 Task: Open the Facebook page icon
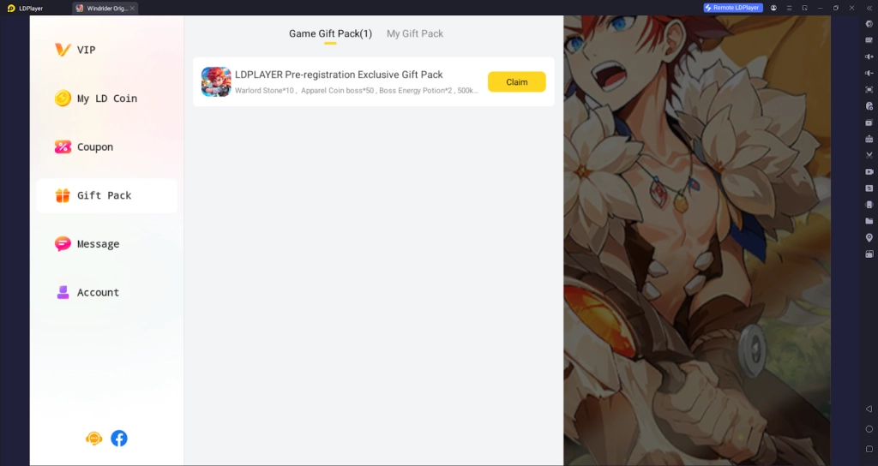pos(118,438)
